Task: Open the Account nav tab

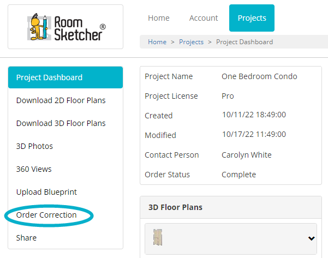Action: 204,18
